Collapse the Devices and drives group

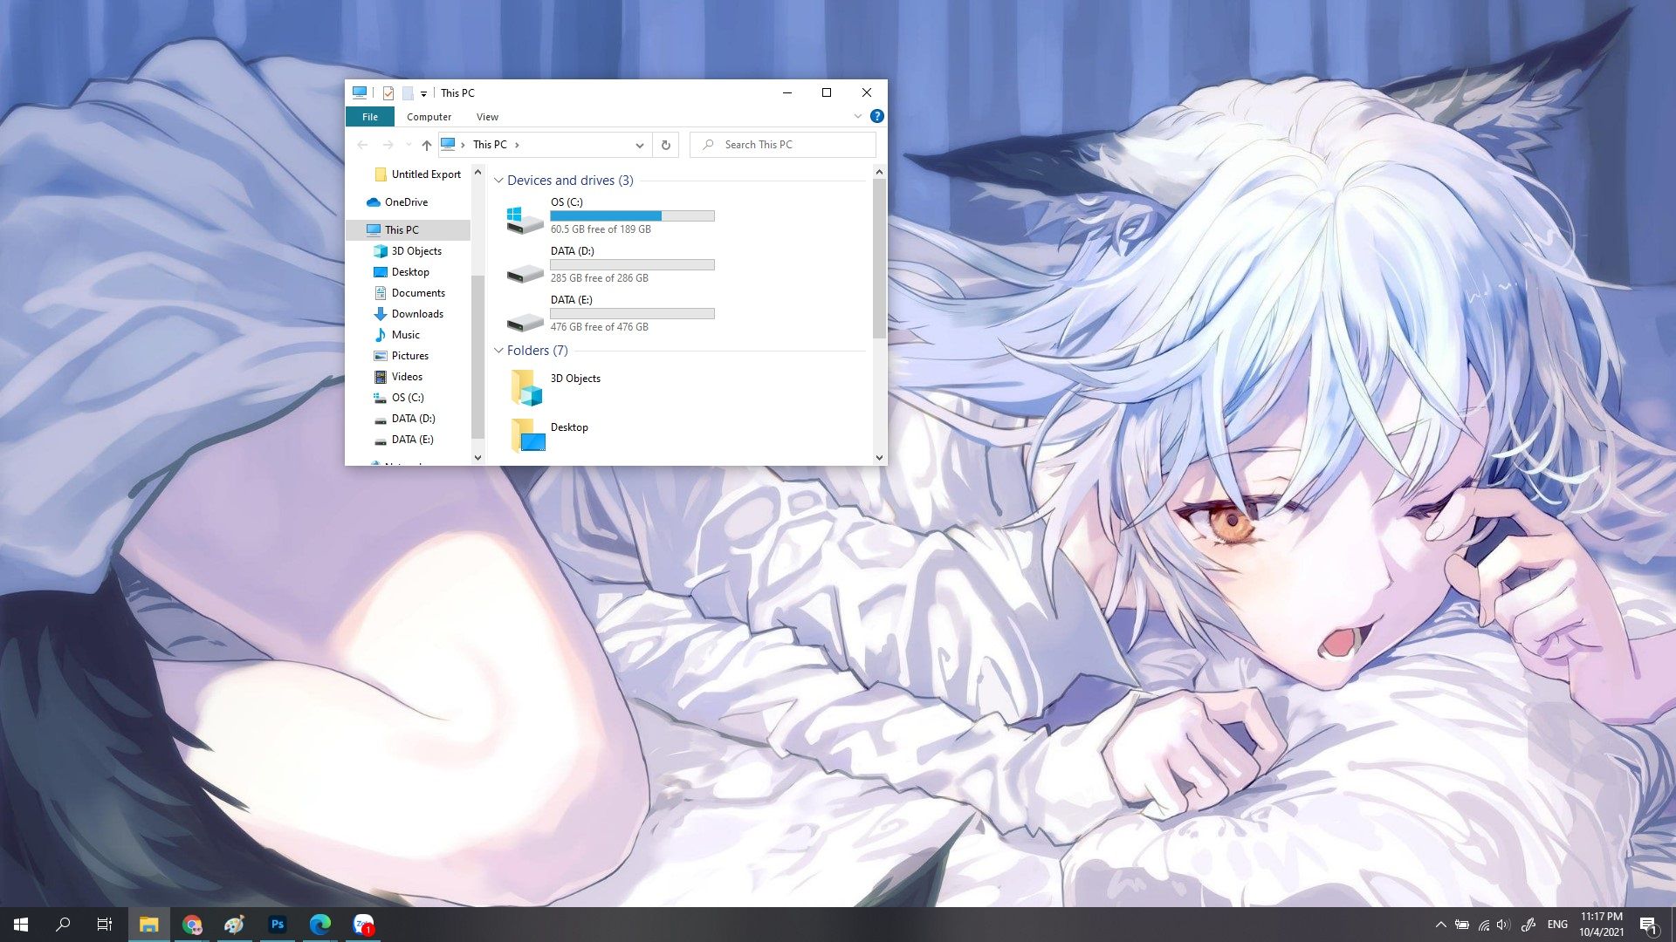[498, 181]
